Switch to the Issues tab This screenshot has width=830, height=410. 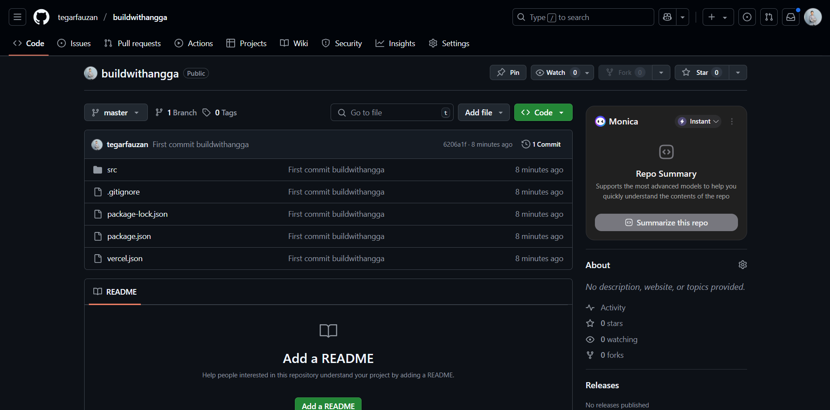(74, 44)
